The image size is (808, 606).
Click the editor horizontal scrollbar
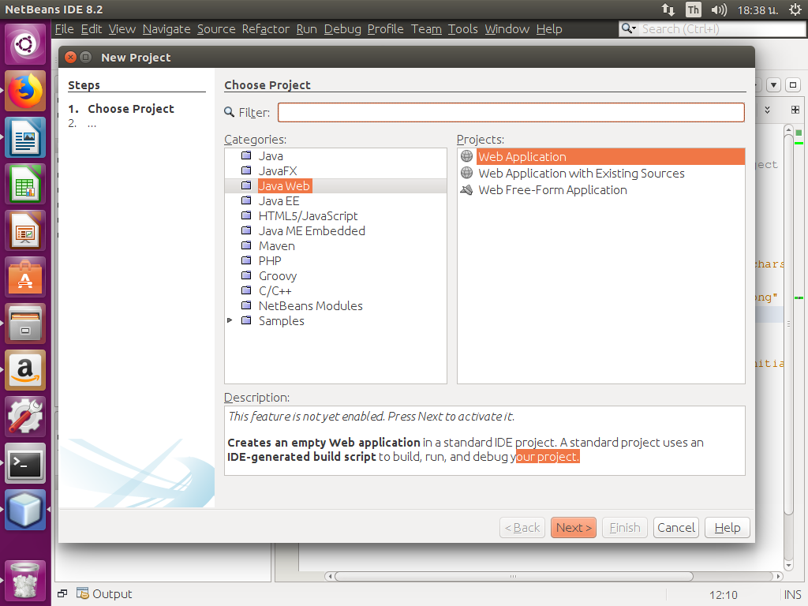pos(514,576)
